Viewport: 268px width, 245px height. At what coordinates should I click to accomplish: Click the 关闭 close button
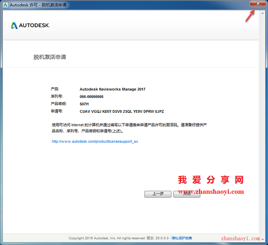pyautogui.click(x=187, y=194)
